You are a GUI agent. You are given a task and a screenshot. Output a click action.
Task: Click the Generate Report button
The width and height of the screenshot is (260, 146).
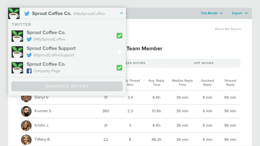(x=67, y=86)
